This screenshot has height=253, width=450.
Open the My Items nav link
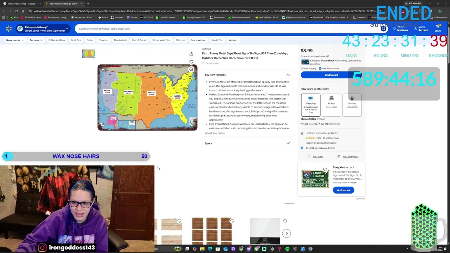point(180,40)
